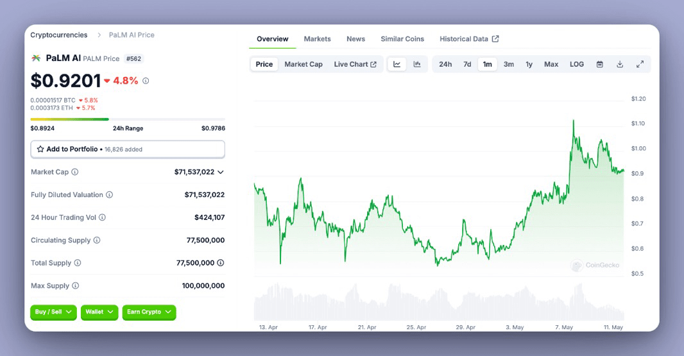This screenshot has height=356, width=684.
Task: Open Market Cap info tooltip icon
Action: click(75, 172)
